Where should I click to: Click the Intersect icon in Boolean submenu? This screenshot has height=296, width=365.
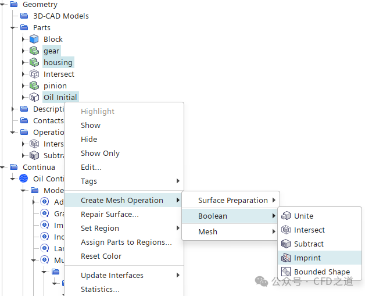(286, 230)
